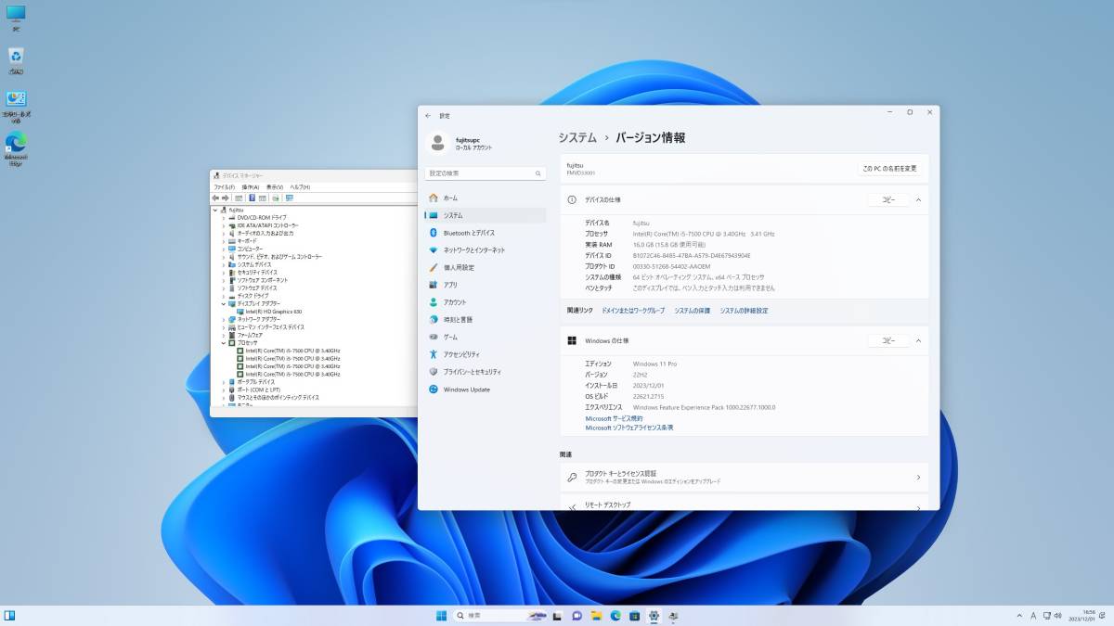This screenshot has height=626, width=1114.
Task: Open Microsoft ソフトウェアライセンス条項 link
Action: (629, 428)
